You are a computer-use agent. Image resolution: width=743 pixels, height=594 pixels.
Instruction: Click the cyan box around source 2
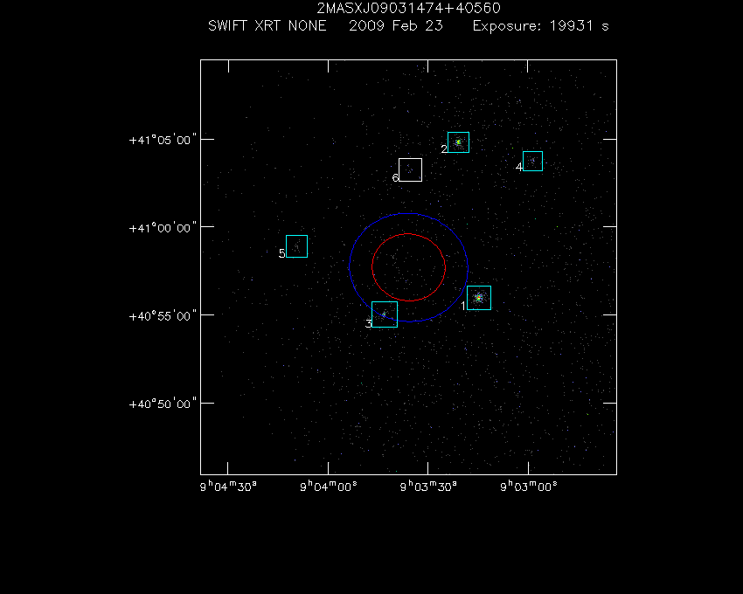(x=458, y=142)
